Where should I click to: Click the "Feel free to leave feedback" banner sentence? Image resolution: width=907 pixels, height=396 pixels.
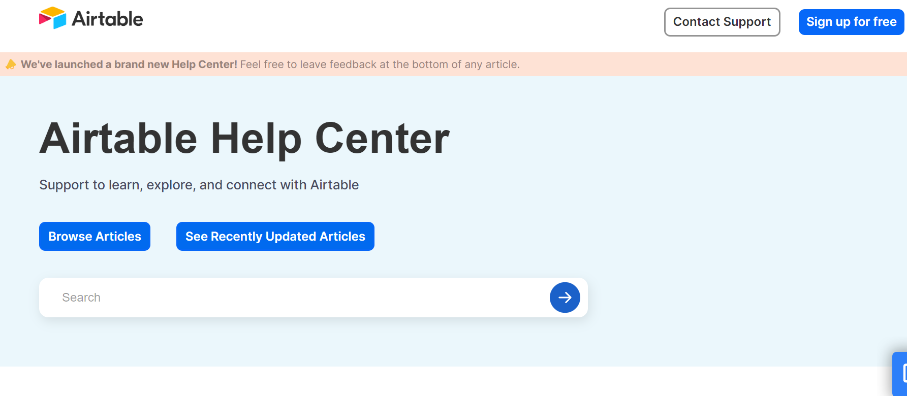pos(380,64)
